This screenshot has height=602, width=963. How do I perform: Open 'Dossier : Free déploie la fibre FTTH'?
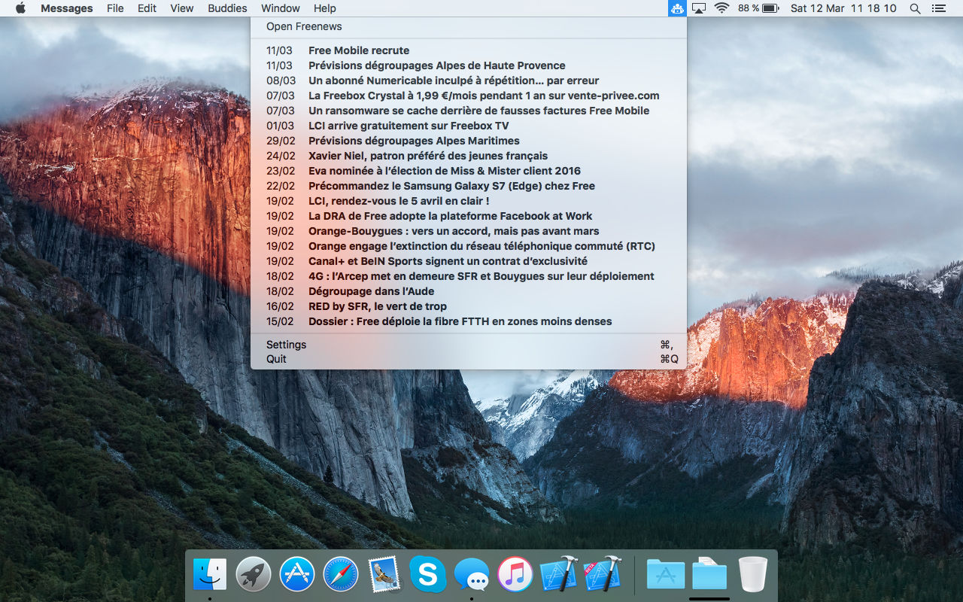click(x=469, y=321)
